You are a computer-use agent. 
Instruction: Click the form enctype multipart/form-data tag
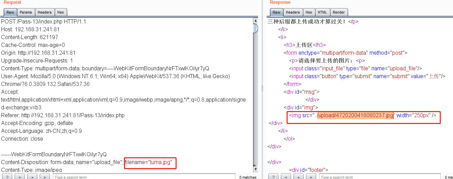click(x=345, y=53)
